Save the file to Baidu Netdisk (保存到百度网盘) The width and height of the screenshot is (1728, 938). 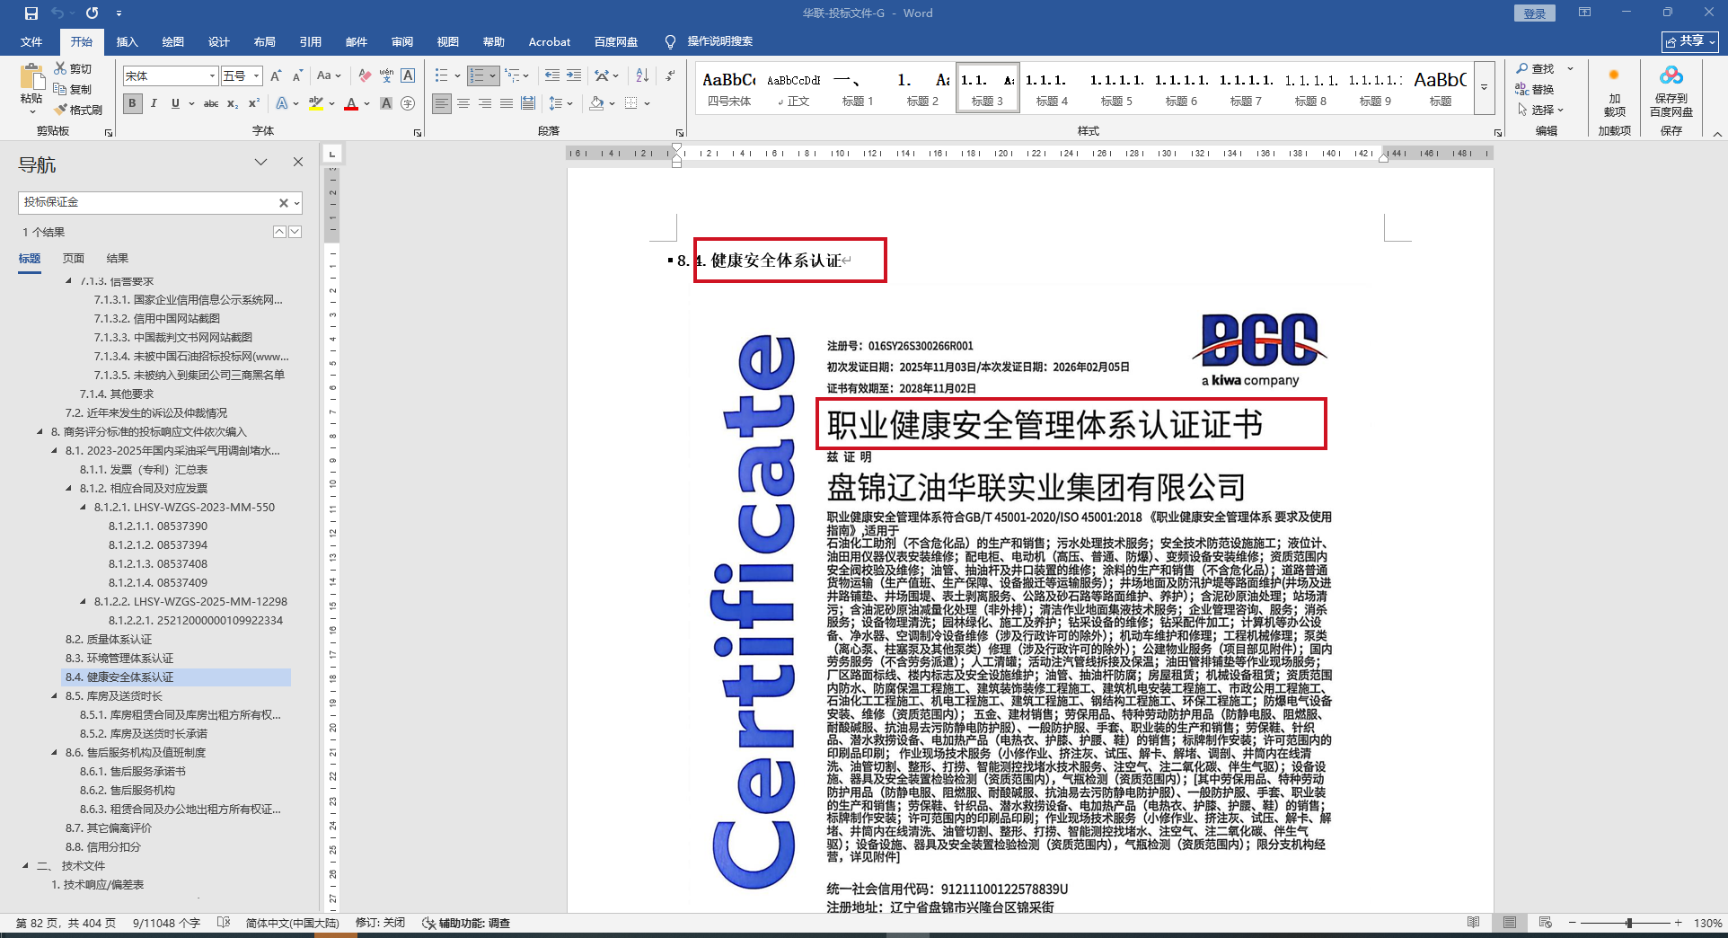point(1671,92)
